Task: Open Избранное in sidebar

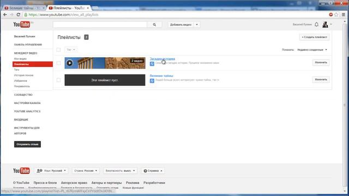Action: point(21,81)
